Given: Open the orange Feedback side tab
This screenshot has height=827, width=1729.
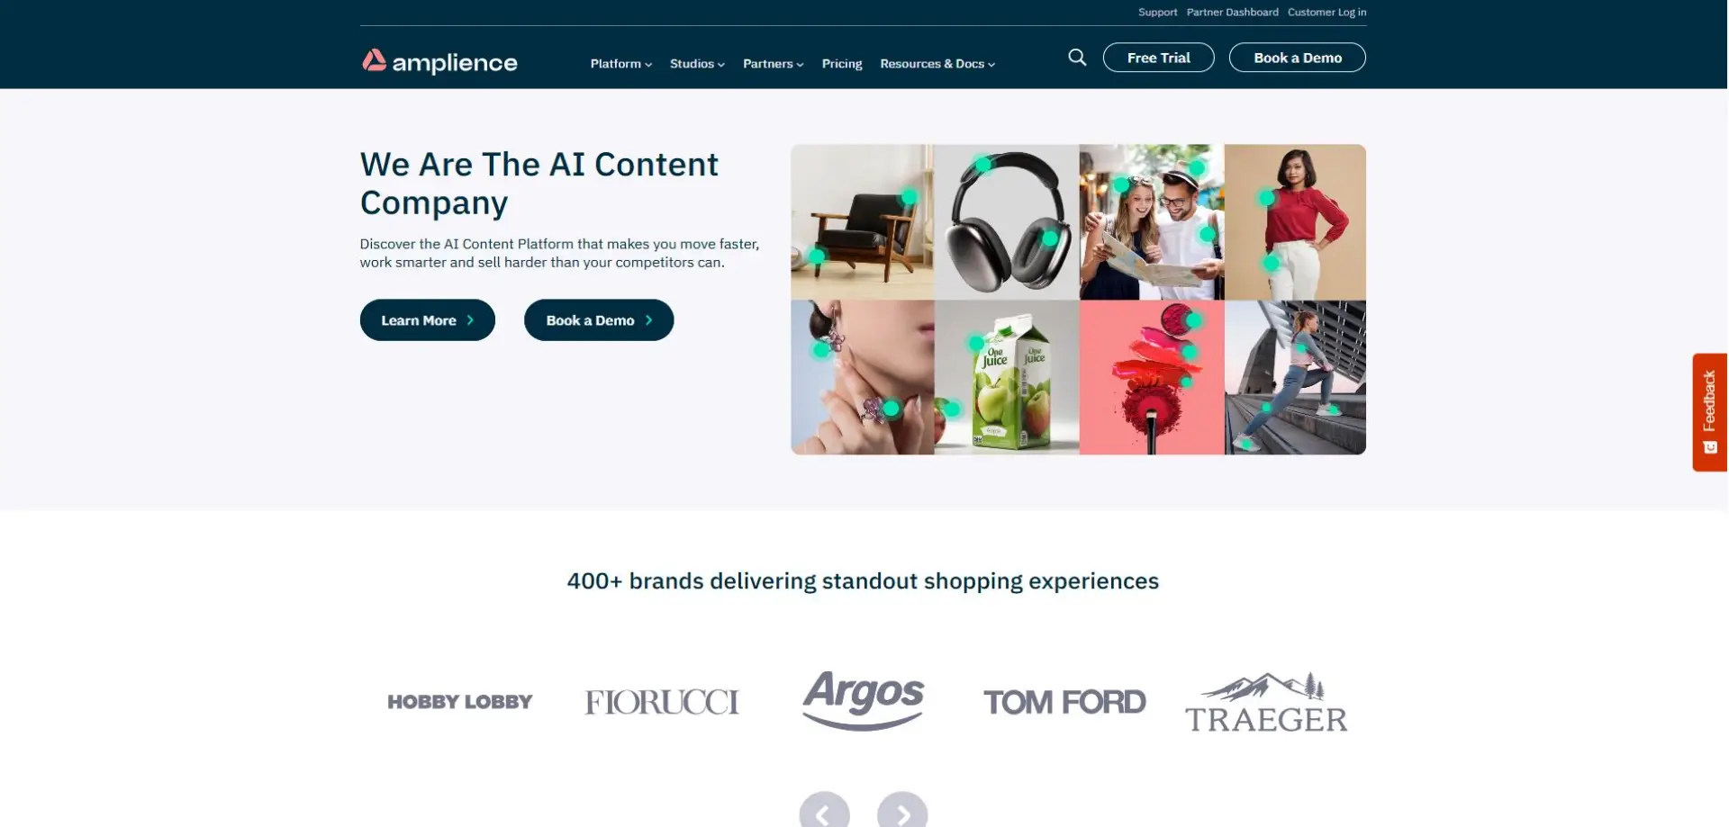Looking at the screenshot, I should click(x=1709, y=412).
